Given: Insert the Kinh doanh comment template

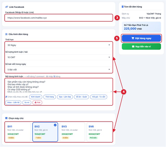Looking at the screenshot, I should coord(36,97).
